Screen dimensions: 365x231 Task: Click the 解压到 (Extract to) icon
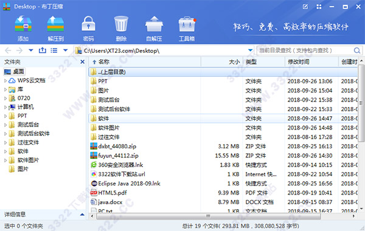click(55, 24)
